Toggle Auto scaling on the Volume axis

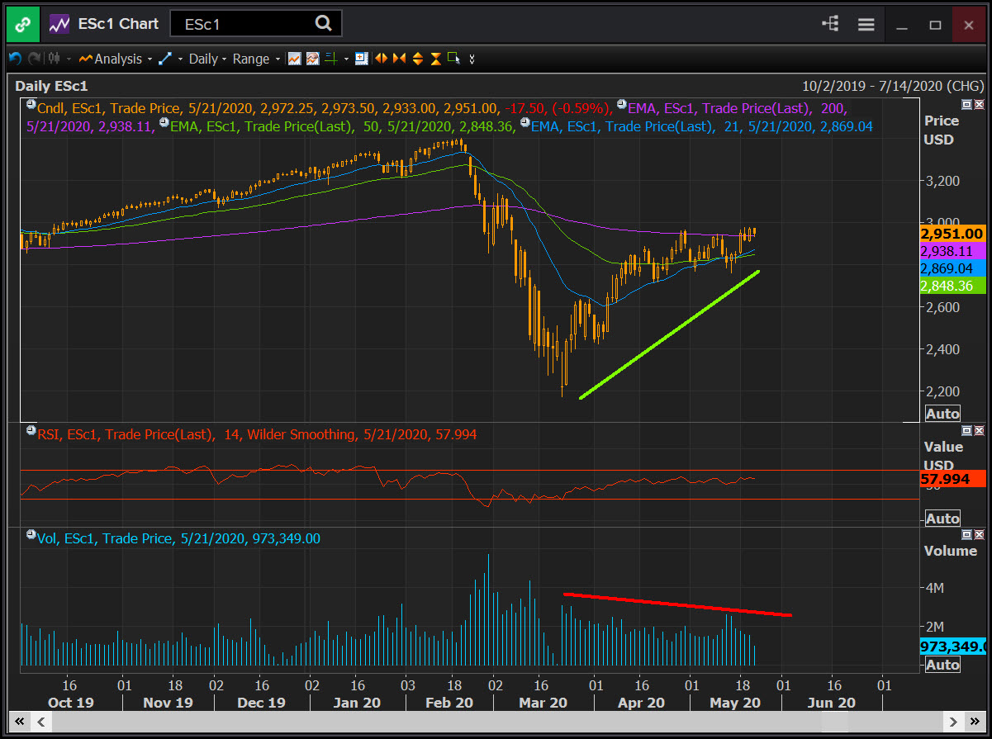click(x=942, y=665)
